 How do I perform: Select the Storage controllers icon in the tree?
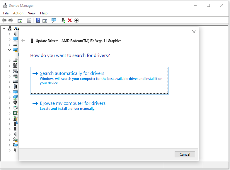click(15, 139)
